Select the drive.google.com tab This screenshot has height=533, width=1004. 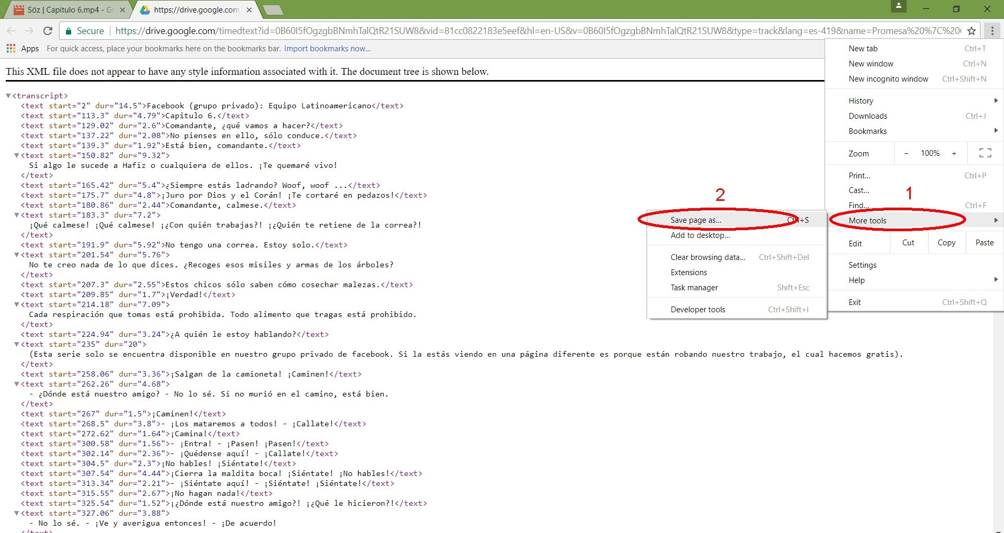196,9
